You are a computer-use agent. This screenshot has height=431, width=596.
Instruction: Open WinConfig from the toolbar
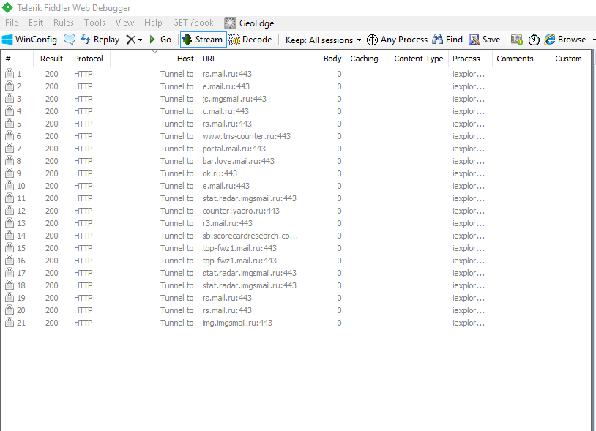[29, 40]
